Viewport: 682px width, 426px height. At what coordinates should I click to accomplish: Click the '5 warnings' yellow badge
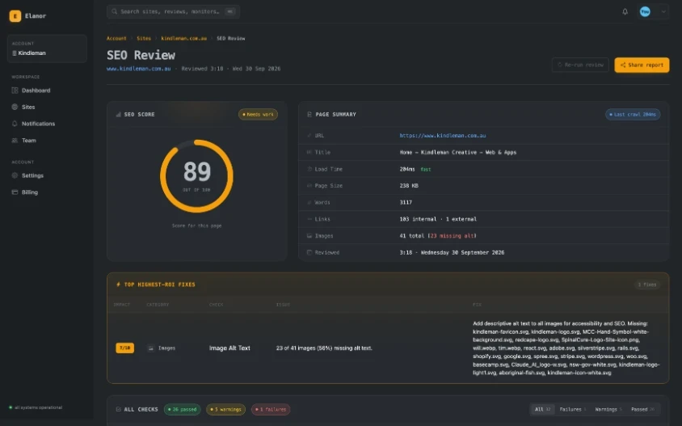coord(225,410)
